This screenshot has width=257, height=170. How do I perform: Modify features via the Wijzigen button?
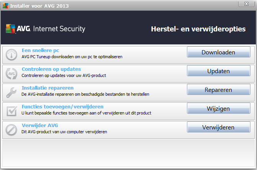(x=218, y=108)
